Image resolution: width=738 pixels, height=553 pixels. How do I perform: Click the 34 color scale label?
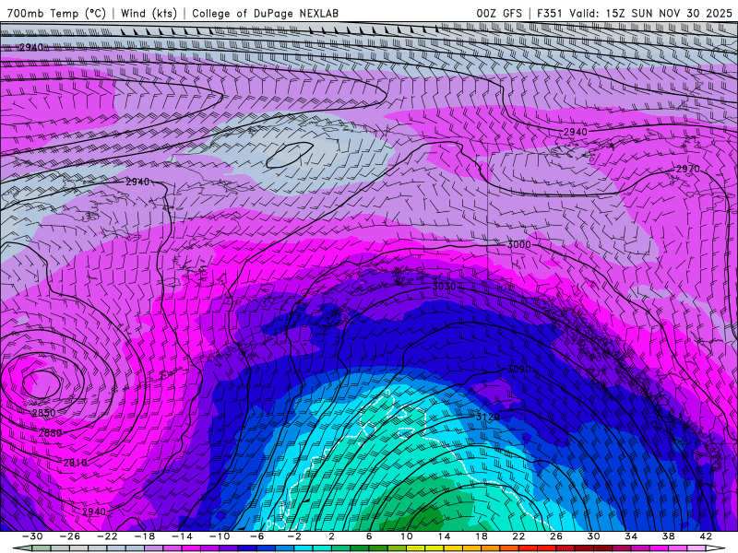[x=631, y=536]
